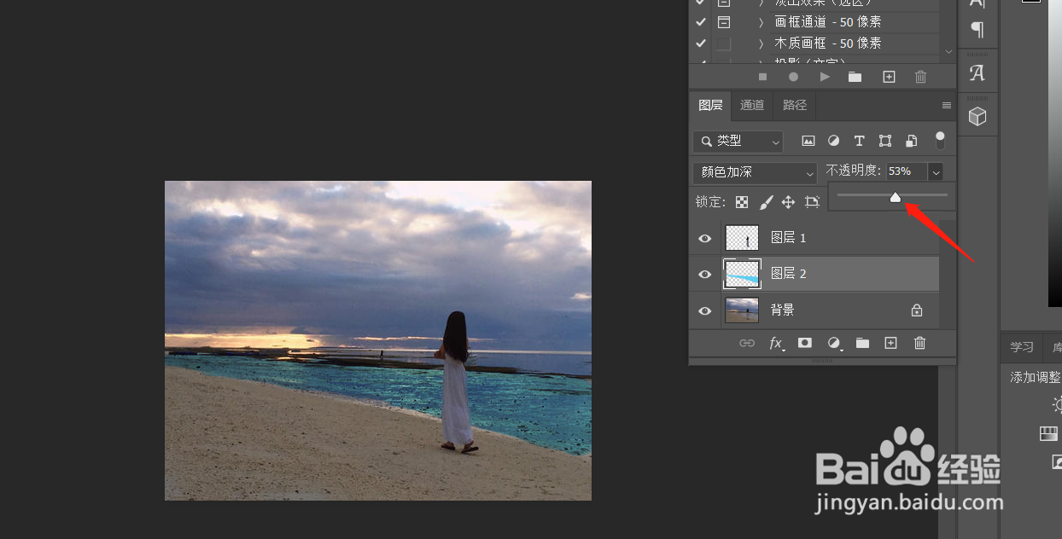Create a new layer
This screenshot has width=1062, height=539.
(890, 343)
